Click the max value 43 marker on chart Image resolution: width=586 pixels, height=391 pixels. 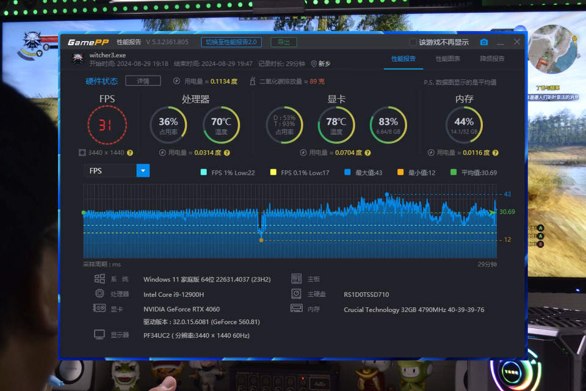coord(387,194)
